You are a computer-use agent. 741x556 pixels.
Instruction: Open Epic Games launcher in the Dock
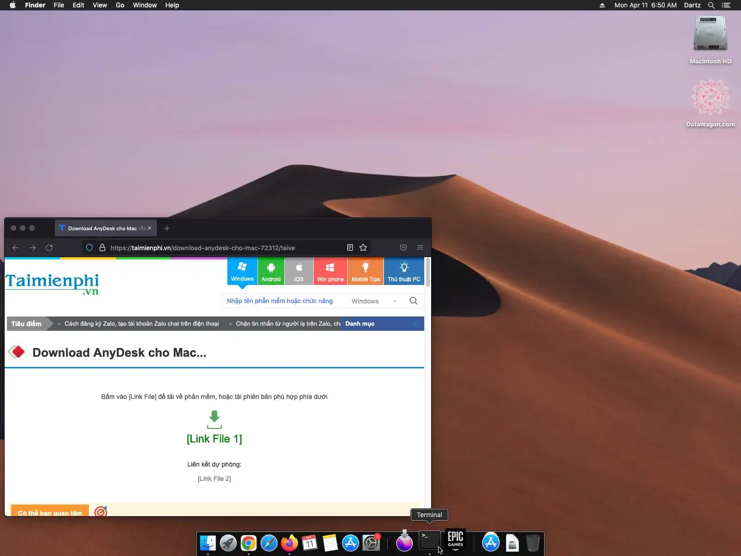(455, 540)
